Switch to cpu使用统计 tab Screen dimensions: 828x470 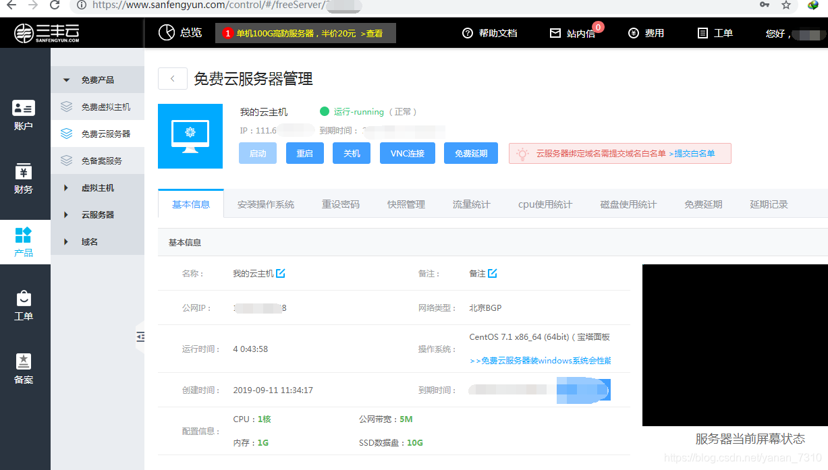(545, 204)
